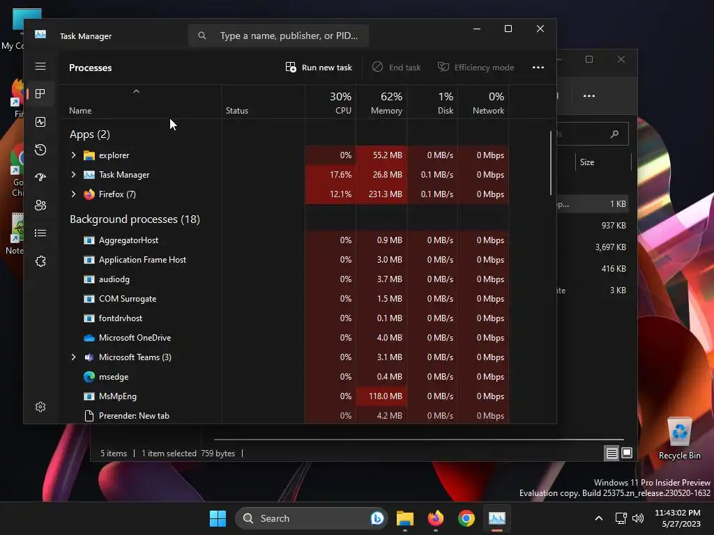This screenshot has height=535, width=714.
Task: Click the msedge process icon
Action: 89,377
